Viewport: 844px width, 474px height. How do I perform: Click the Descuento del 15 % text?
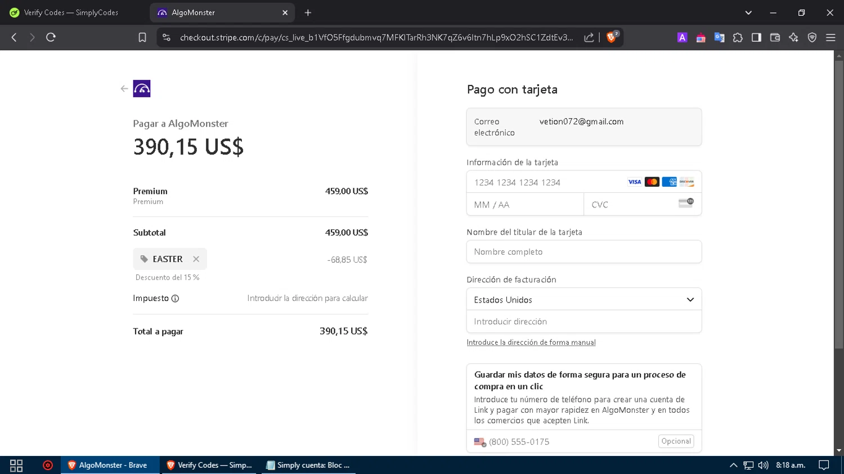(167, 278)
